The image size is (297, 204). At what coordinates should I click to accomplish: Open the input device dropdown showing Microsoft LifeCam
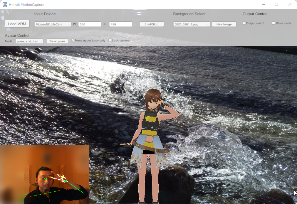(52, 24)
